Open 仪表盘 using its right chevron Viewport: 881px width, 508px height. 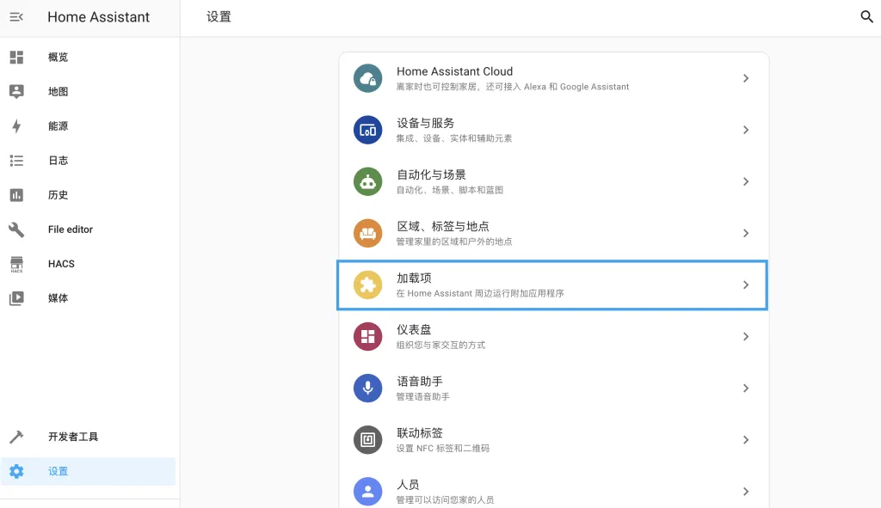pos(746,337)
